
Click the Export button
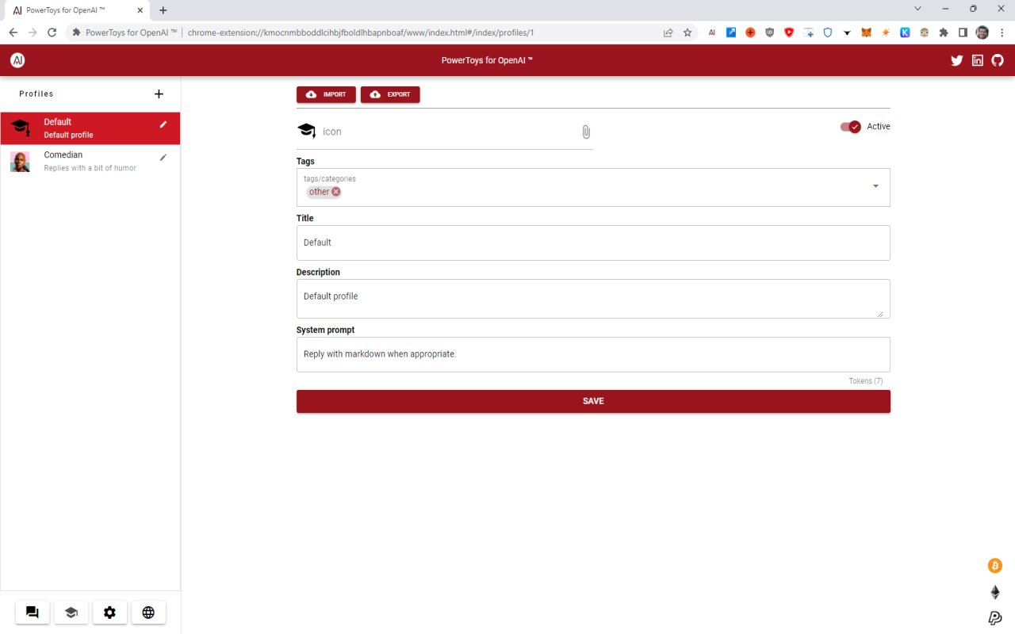coord(390,94)
